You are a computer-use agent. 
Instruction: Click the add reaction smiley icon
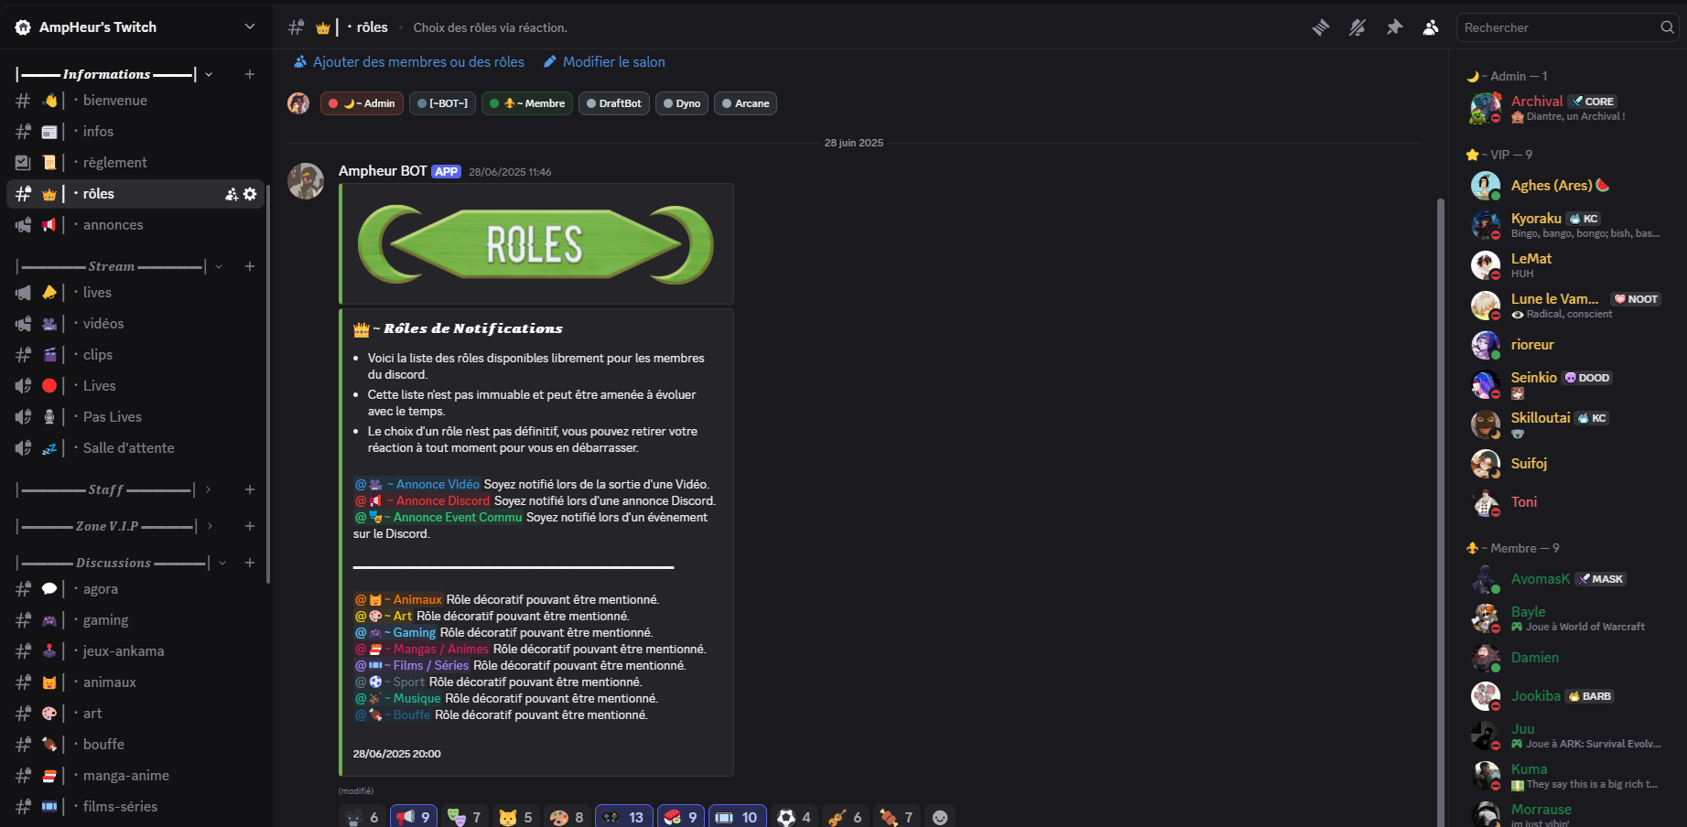tap(940, 817)
